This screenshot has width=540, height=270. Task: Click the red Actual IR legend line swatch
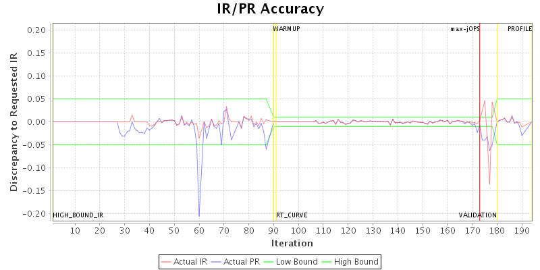[x=167, y=261]
